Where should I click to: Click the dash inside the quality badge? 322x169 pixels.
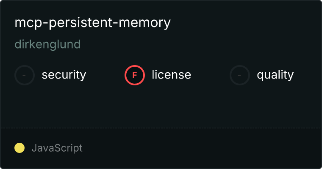tap(239, 75)
